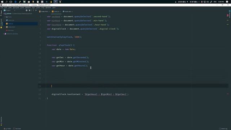The image size is (231, 130).
Task: Select clock.css in the project tree
Action: (10, 20)
